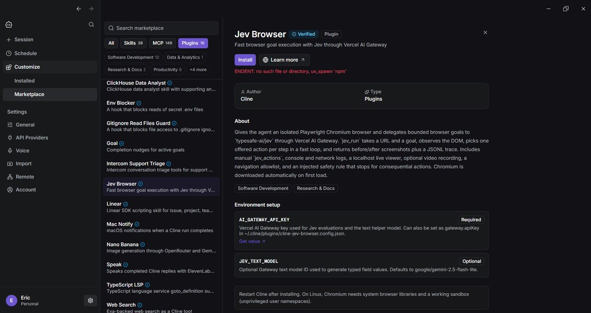Switch to the All filter tab
591x313 pixels.
coord(111,43)
